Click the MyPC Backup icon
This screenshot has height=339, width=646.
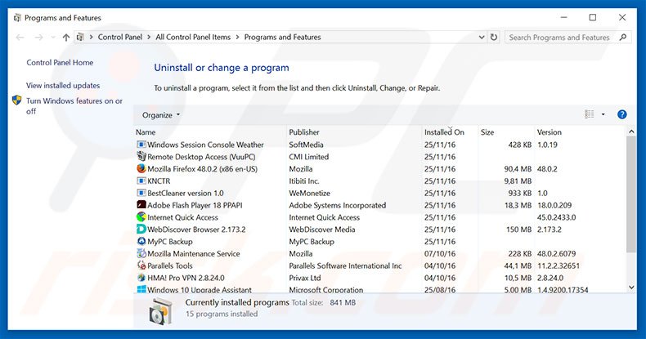tap(141, 241)
